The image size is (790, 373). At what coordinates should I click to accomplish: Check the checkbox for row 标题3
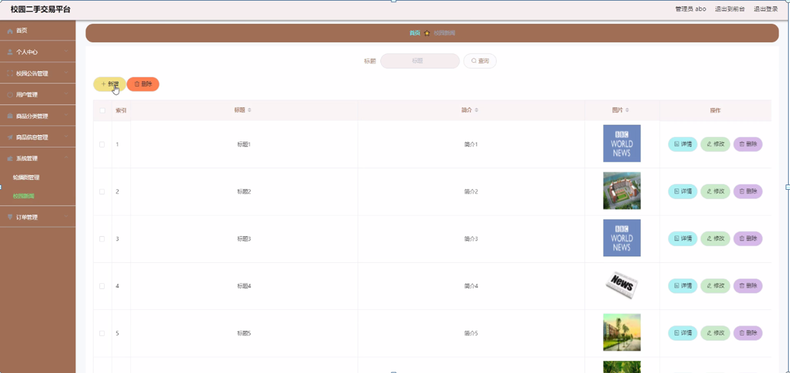102,239
